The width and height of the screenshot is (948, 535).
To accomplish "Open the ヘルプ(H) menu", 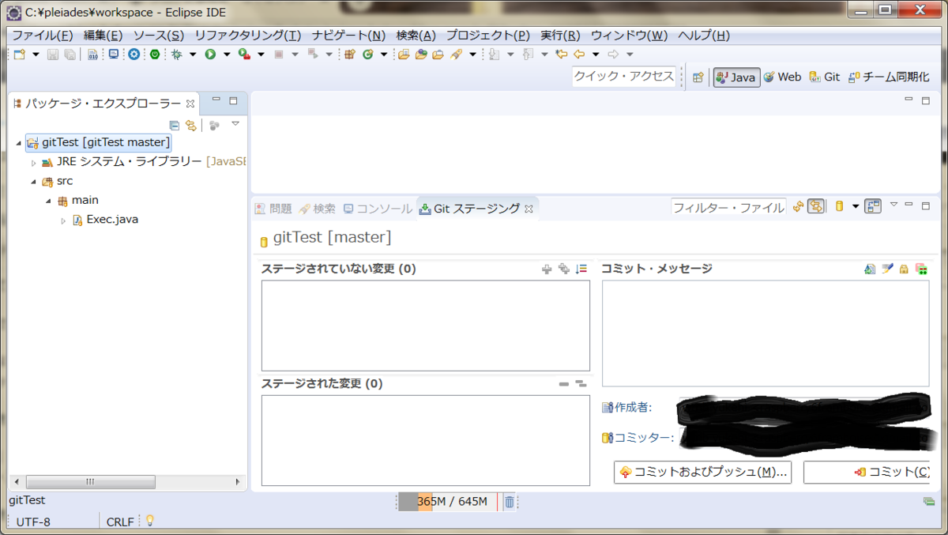I will 704,36.
